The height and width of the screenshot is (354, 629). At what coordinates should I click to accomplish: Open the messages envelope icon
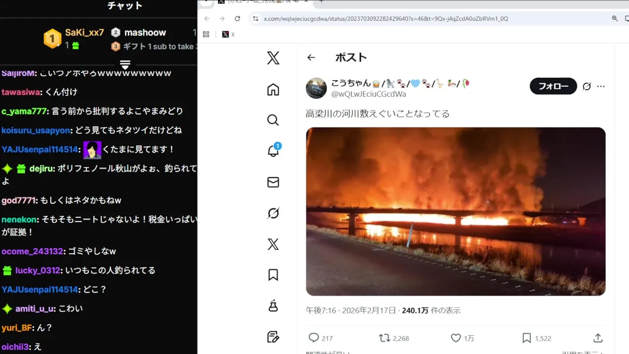(273, 182)
